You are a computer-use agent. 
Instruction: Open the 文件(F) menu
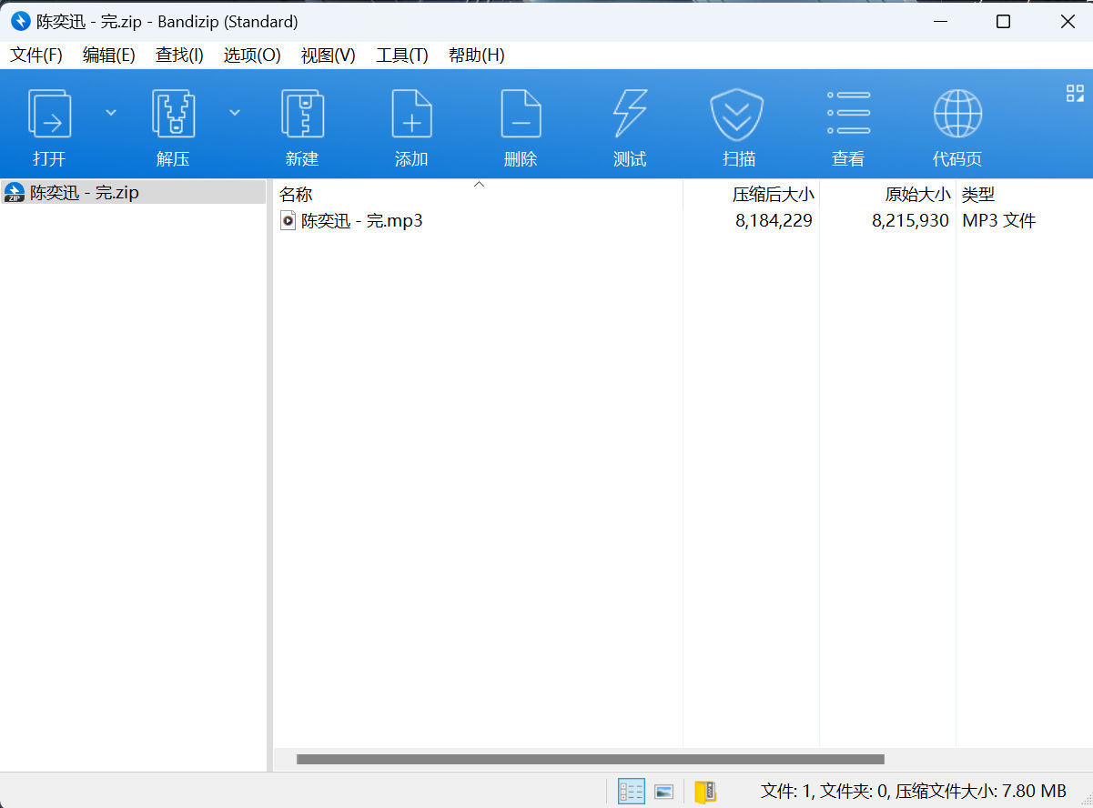pos(36,56)
